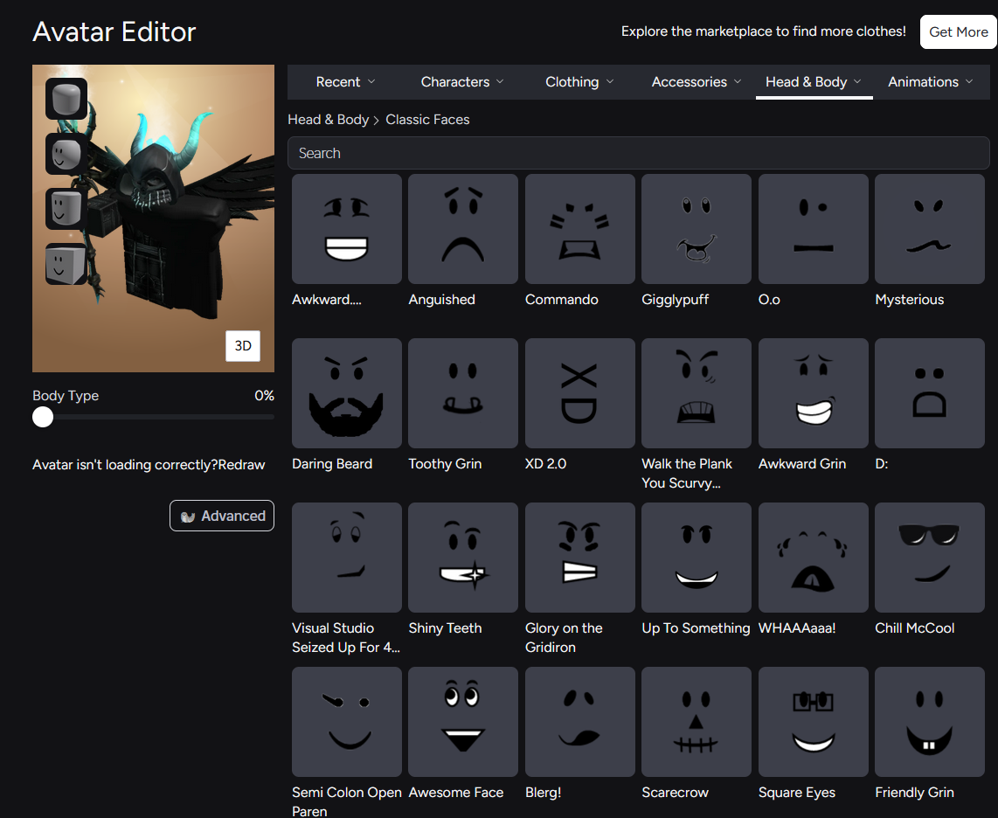Click the Get More button
998x818 pixels.
[958, 31]
